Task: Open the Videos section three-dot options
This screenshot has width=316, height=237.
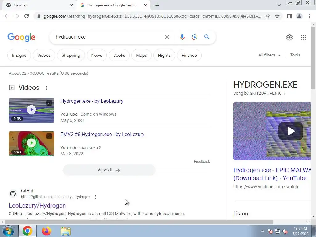Action: tap(46, 88)
